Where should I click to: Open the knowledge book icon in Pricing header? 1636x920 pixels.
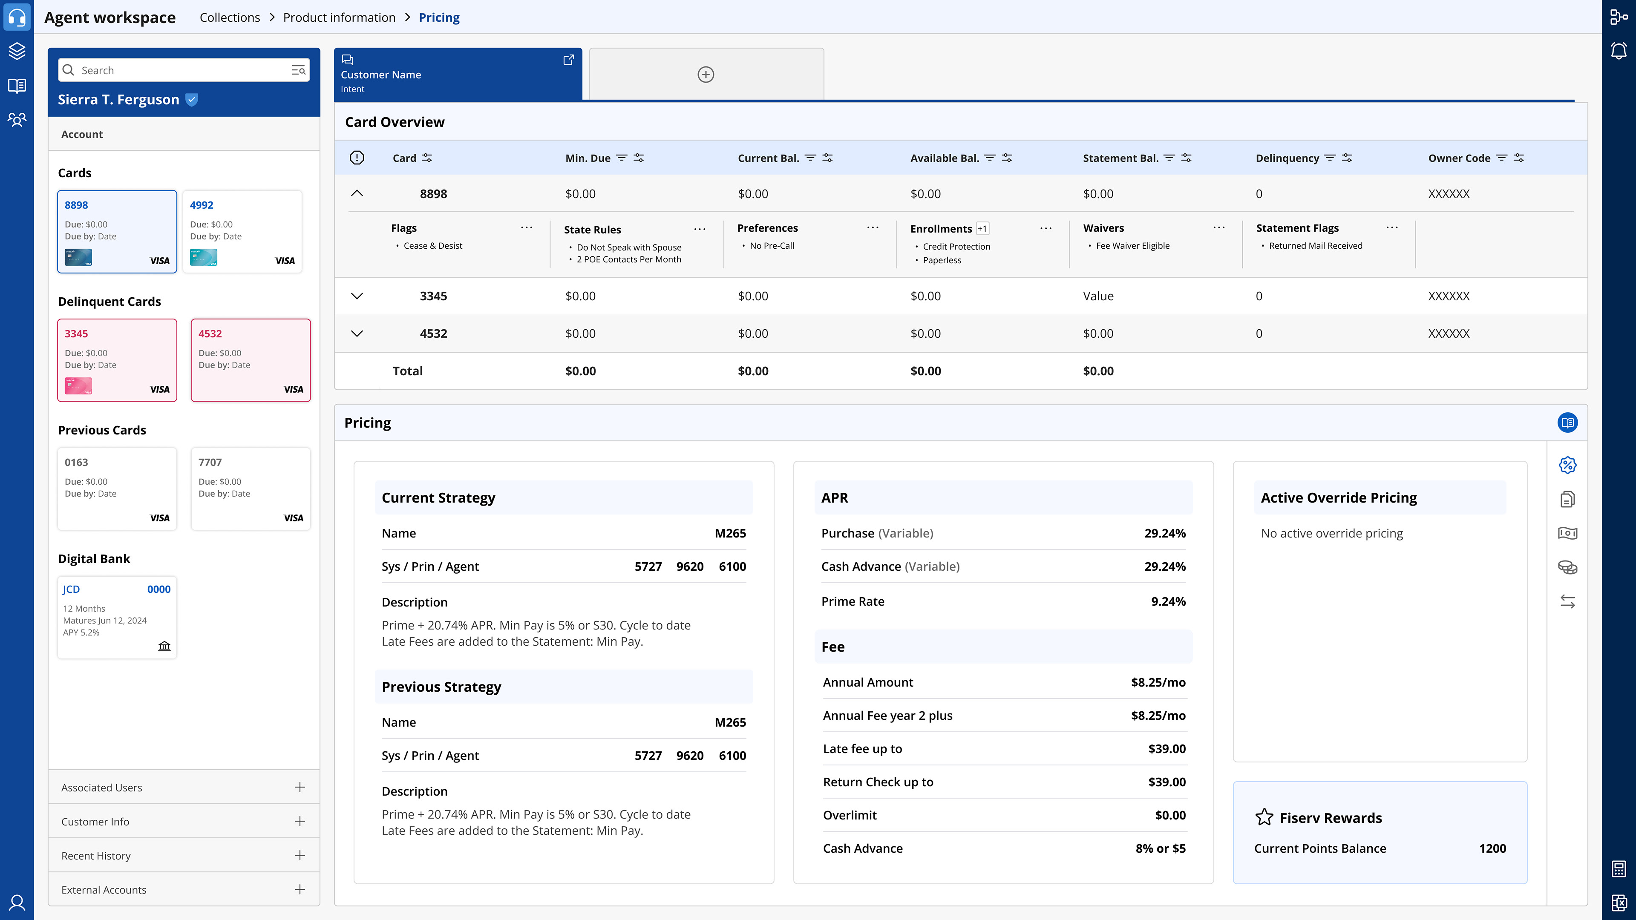click(x=1567, y=423)
